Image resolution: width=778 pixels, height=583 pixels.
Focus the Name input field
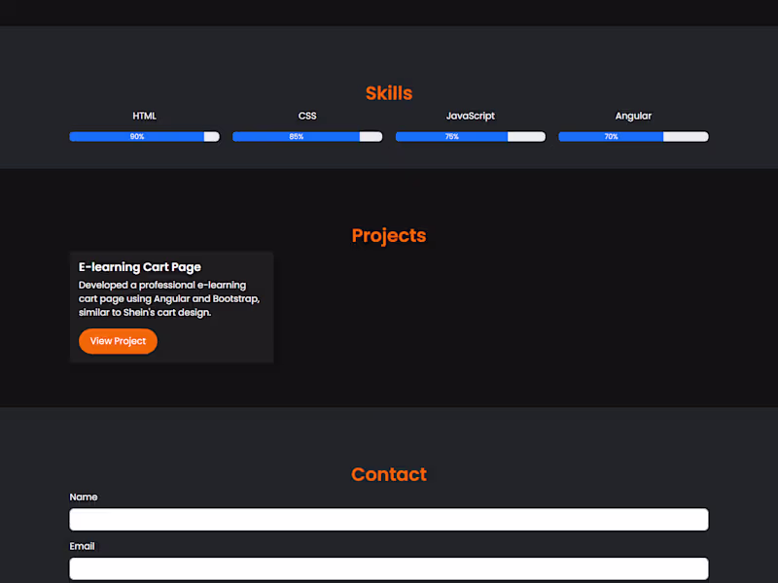(x=389, y=519)
